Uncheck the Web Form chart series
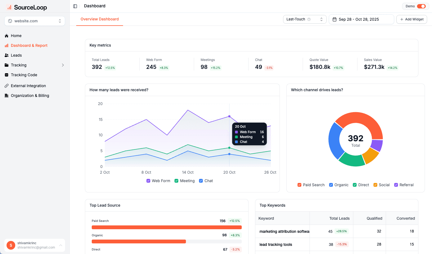The width and height of the screenshot is (432, 254). (x=148, y=181)
